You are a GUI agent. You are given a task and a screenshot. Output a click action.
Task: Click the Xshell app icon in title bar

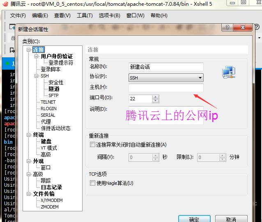click(5, 4)
